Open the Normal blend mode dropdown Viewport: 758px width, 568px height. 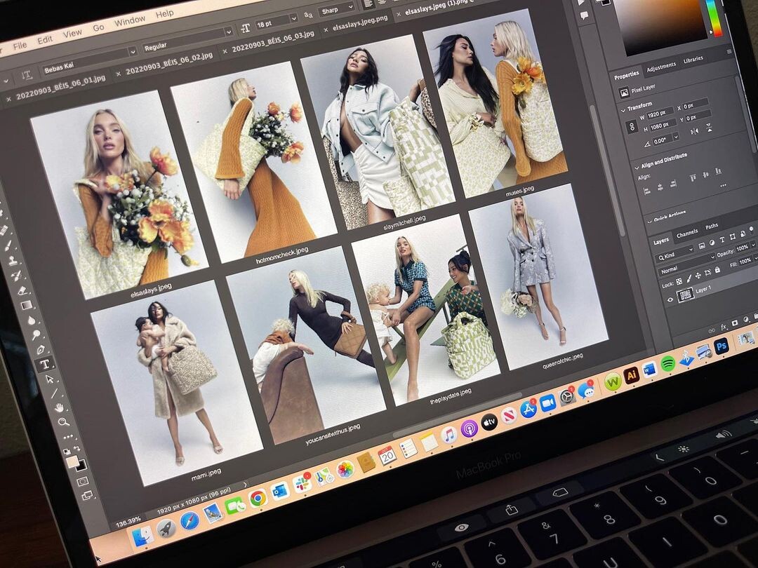click(684, 264)
